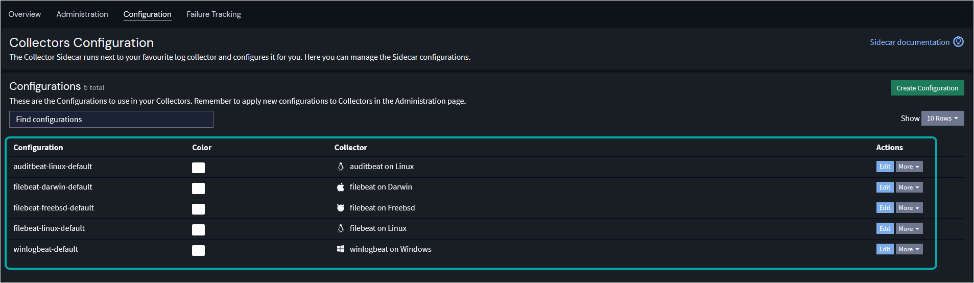Click the Linux penguin icon beside auditbeat on Linux
This screenshot has width=974, height=283.
click(341, 167)
